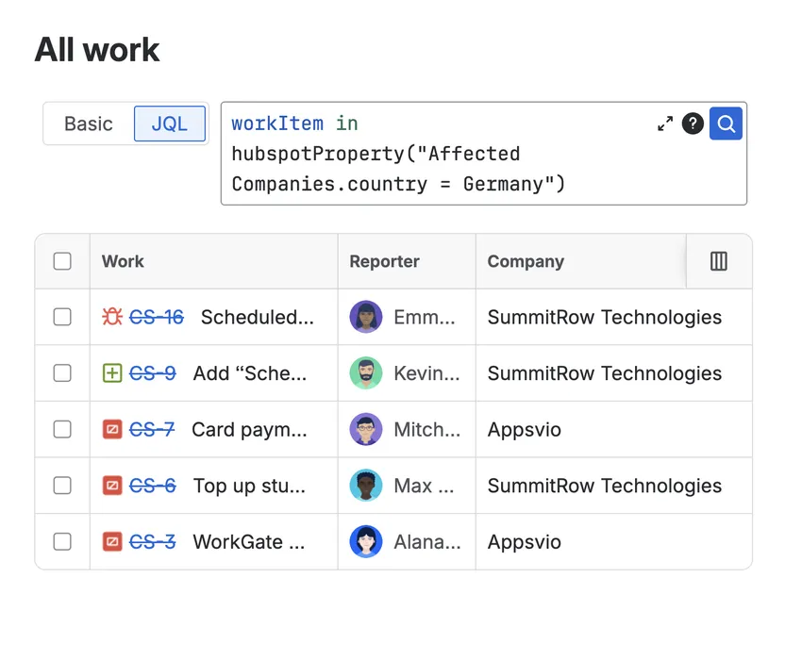
Task: Sort by the Reporter column header
Action: [x=384, y=261]
